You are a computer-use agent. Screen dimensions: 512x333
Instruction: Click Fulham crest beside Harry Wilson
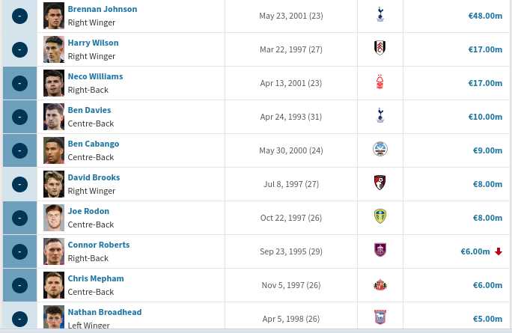[x=380, y=49]
